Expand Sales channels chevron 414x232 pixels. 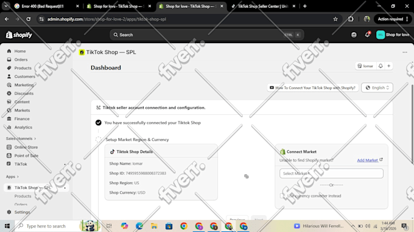tap(35, 138)
